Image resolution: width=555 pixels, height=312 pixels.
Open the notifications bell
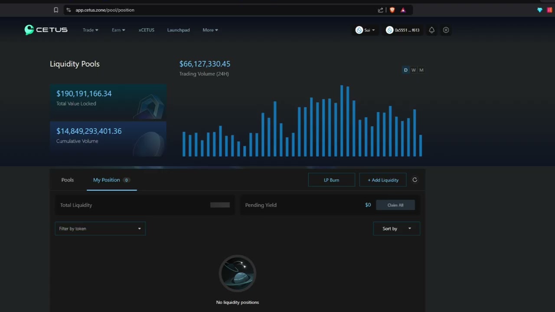point(431,30)
